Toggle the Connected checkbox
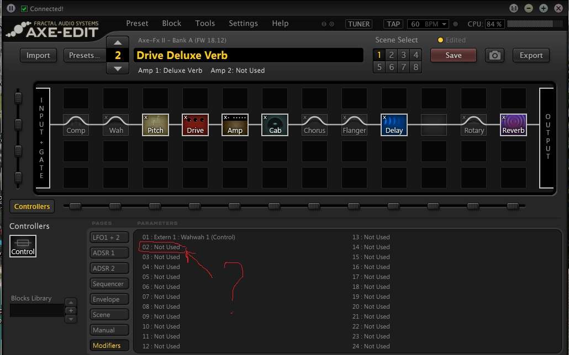 [x=24, y=9]
